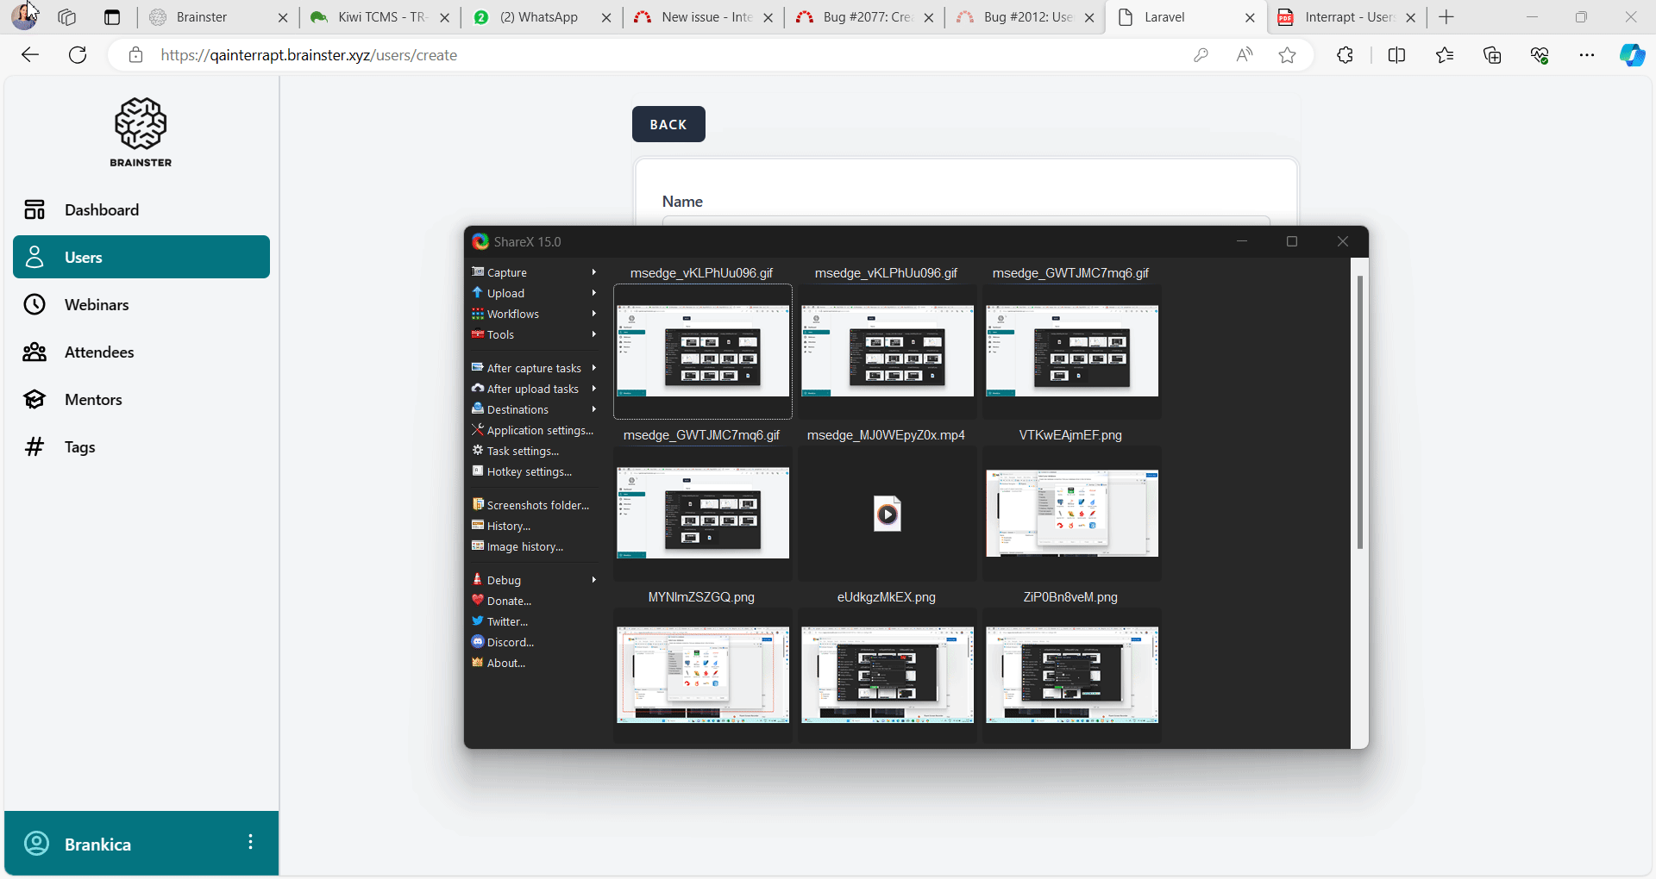Go to Dashboard in the sidebar
This screenshot has width=1656, height=879.
pos(101,209)
